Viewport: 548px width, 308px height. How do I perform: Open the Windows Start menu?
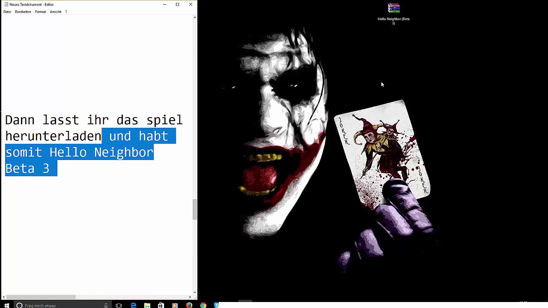[x=6, y=305]
